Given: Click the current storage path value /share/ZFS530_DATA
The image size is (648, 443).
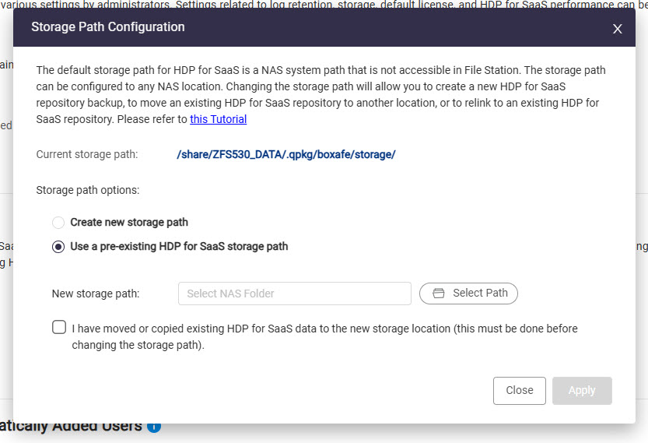Looking at the screenshot, I should click(x=286, y=154).
